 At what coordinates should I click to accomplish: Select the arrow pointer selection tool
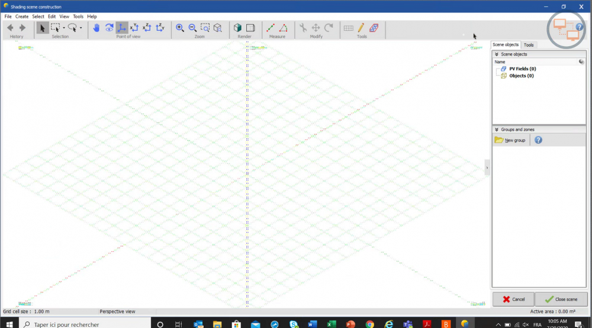(x=43, y=28)
